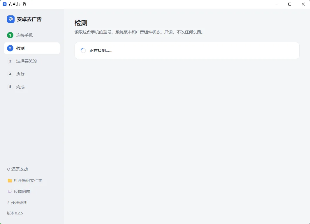
Task: Jump to the 完成 step
Action: point(32,87)
